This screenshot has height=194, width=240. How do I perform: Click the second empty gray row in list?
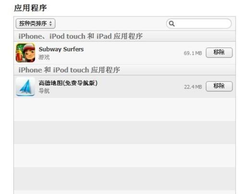[x=125, y=179]
